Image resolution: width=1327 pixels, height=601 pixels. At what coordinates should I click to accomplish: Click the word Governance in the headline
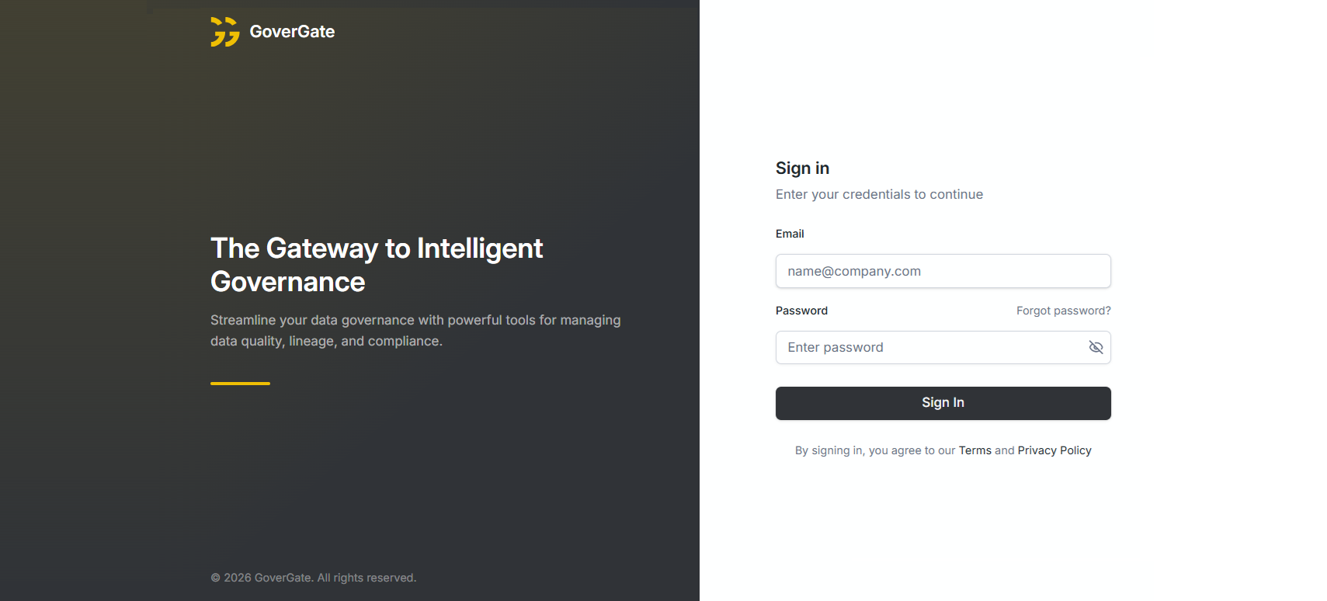coord(287,282)
